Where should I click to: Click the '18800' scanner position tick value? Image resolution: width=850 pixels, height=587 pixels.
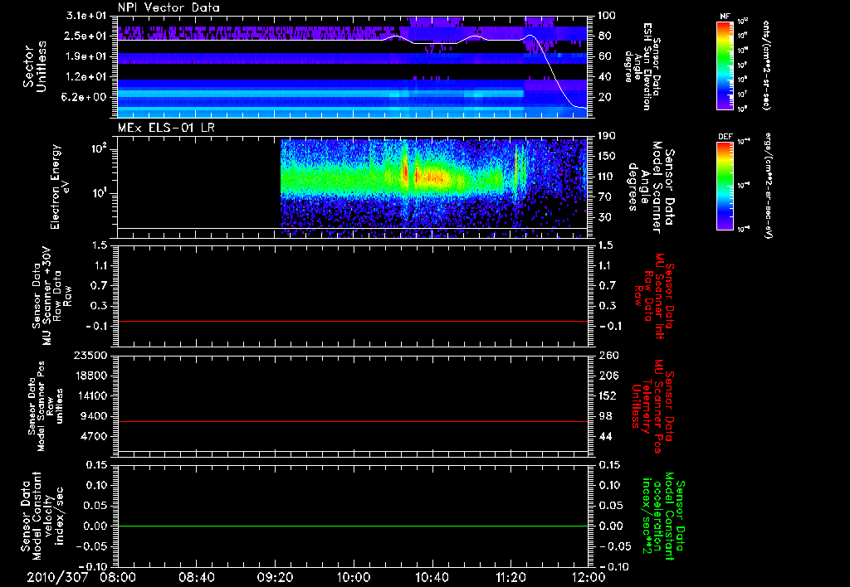point(90,376)
